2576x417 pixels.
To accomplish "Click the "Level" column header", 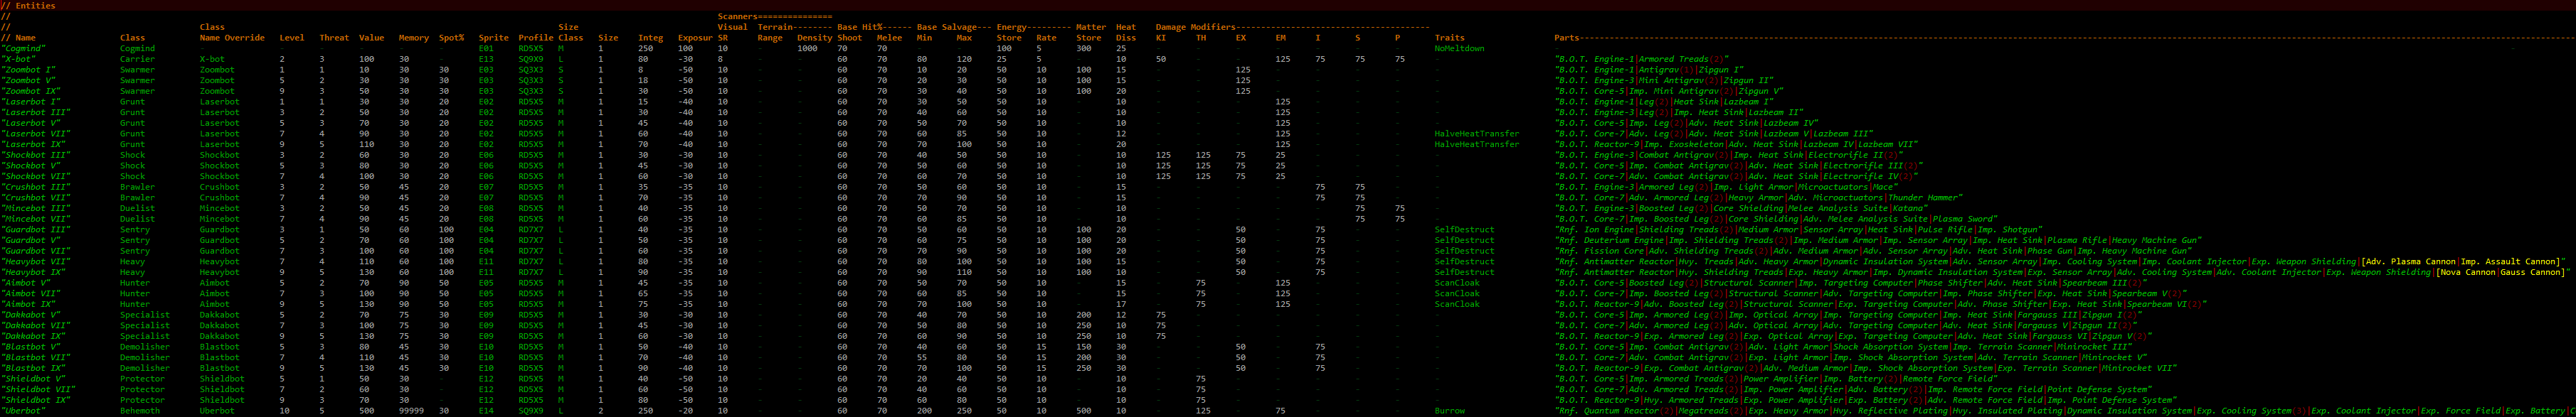I will (292, 38).
